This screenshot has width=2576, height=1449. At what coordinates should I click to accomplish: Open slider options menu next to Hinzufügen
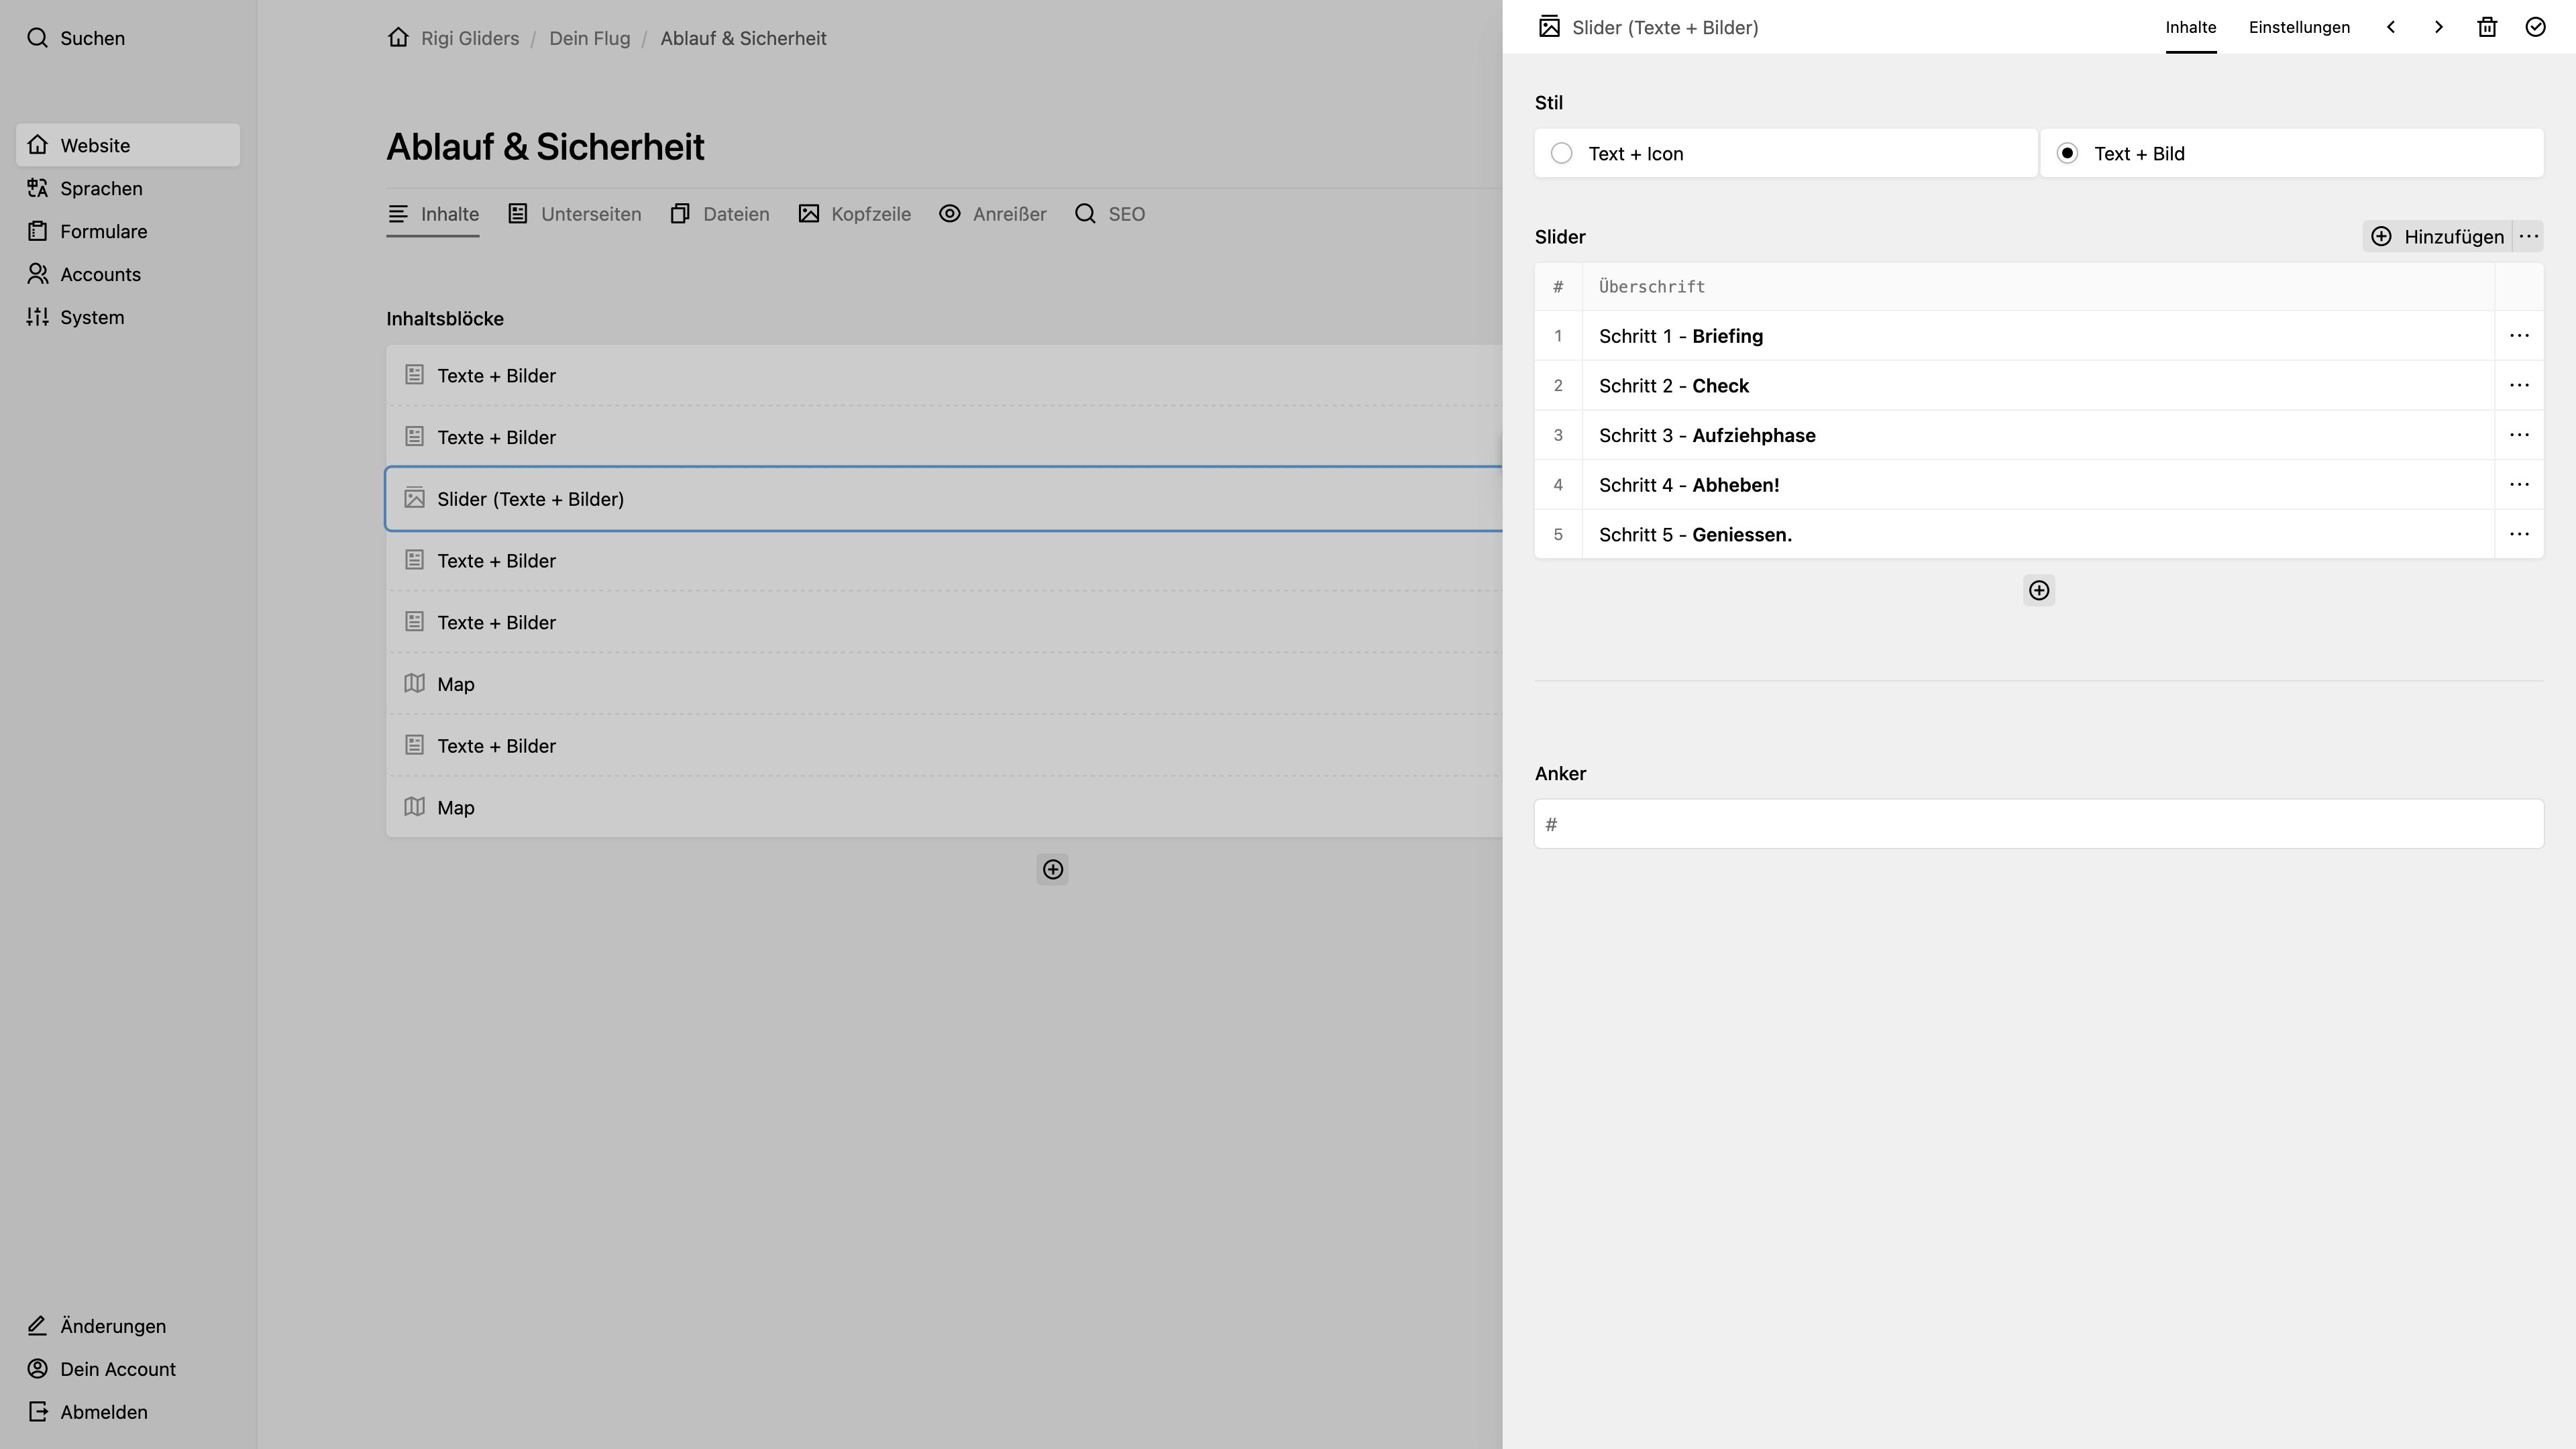tap(2529, 237)
